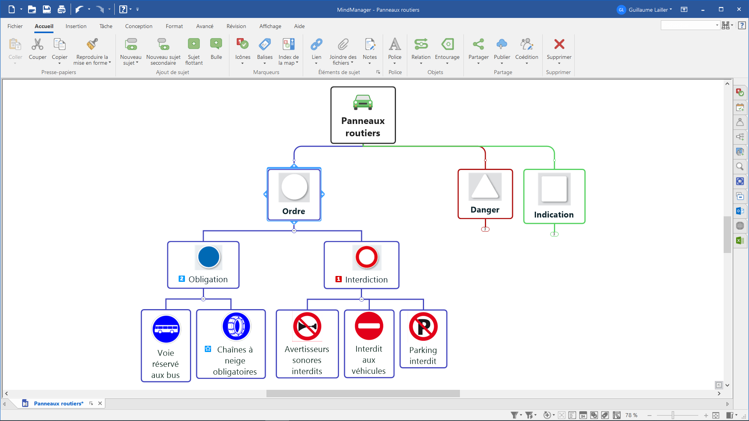Click Reproduire la mise en forme paintbrush
Viewport: 749px width, 421px height.
(92, 44)
